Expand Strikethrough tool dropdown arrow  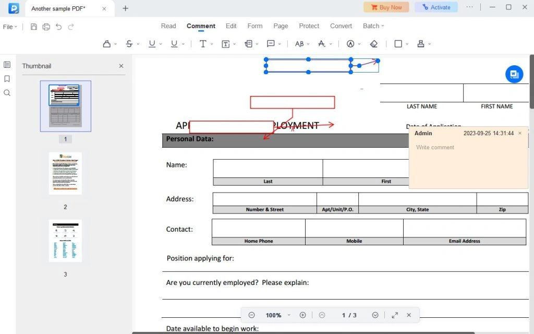[138, 44]
